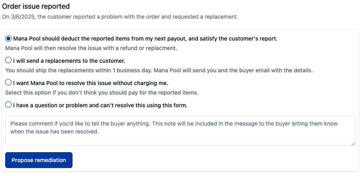Screen dimensions: 363x176
Task: Choose the send replacements radio button
Action: click(x=8, y=60)
